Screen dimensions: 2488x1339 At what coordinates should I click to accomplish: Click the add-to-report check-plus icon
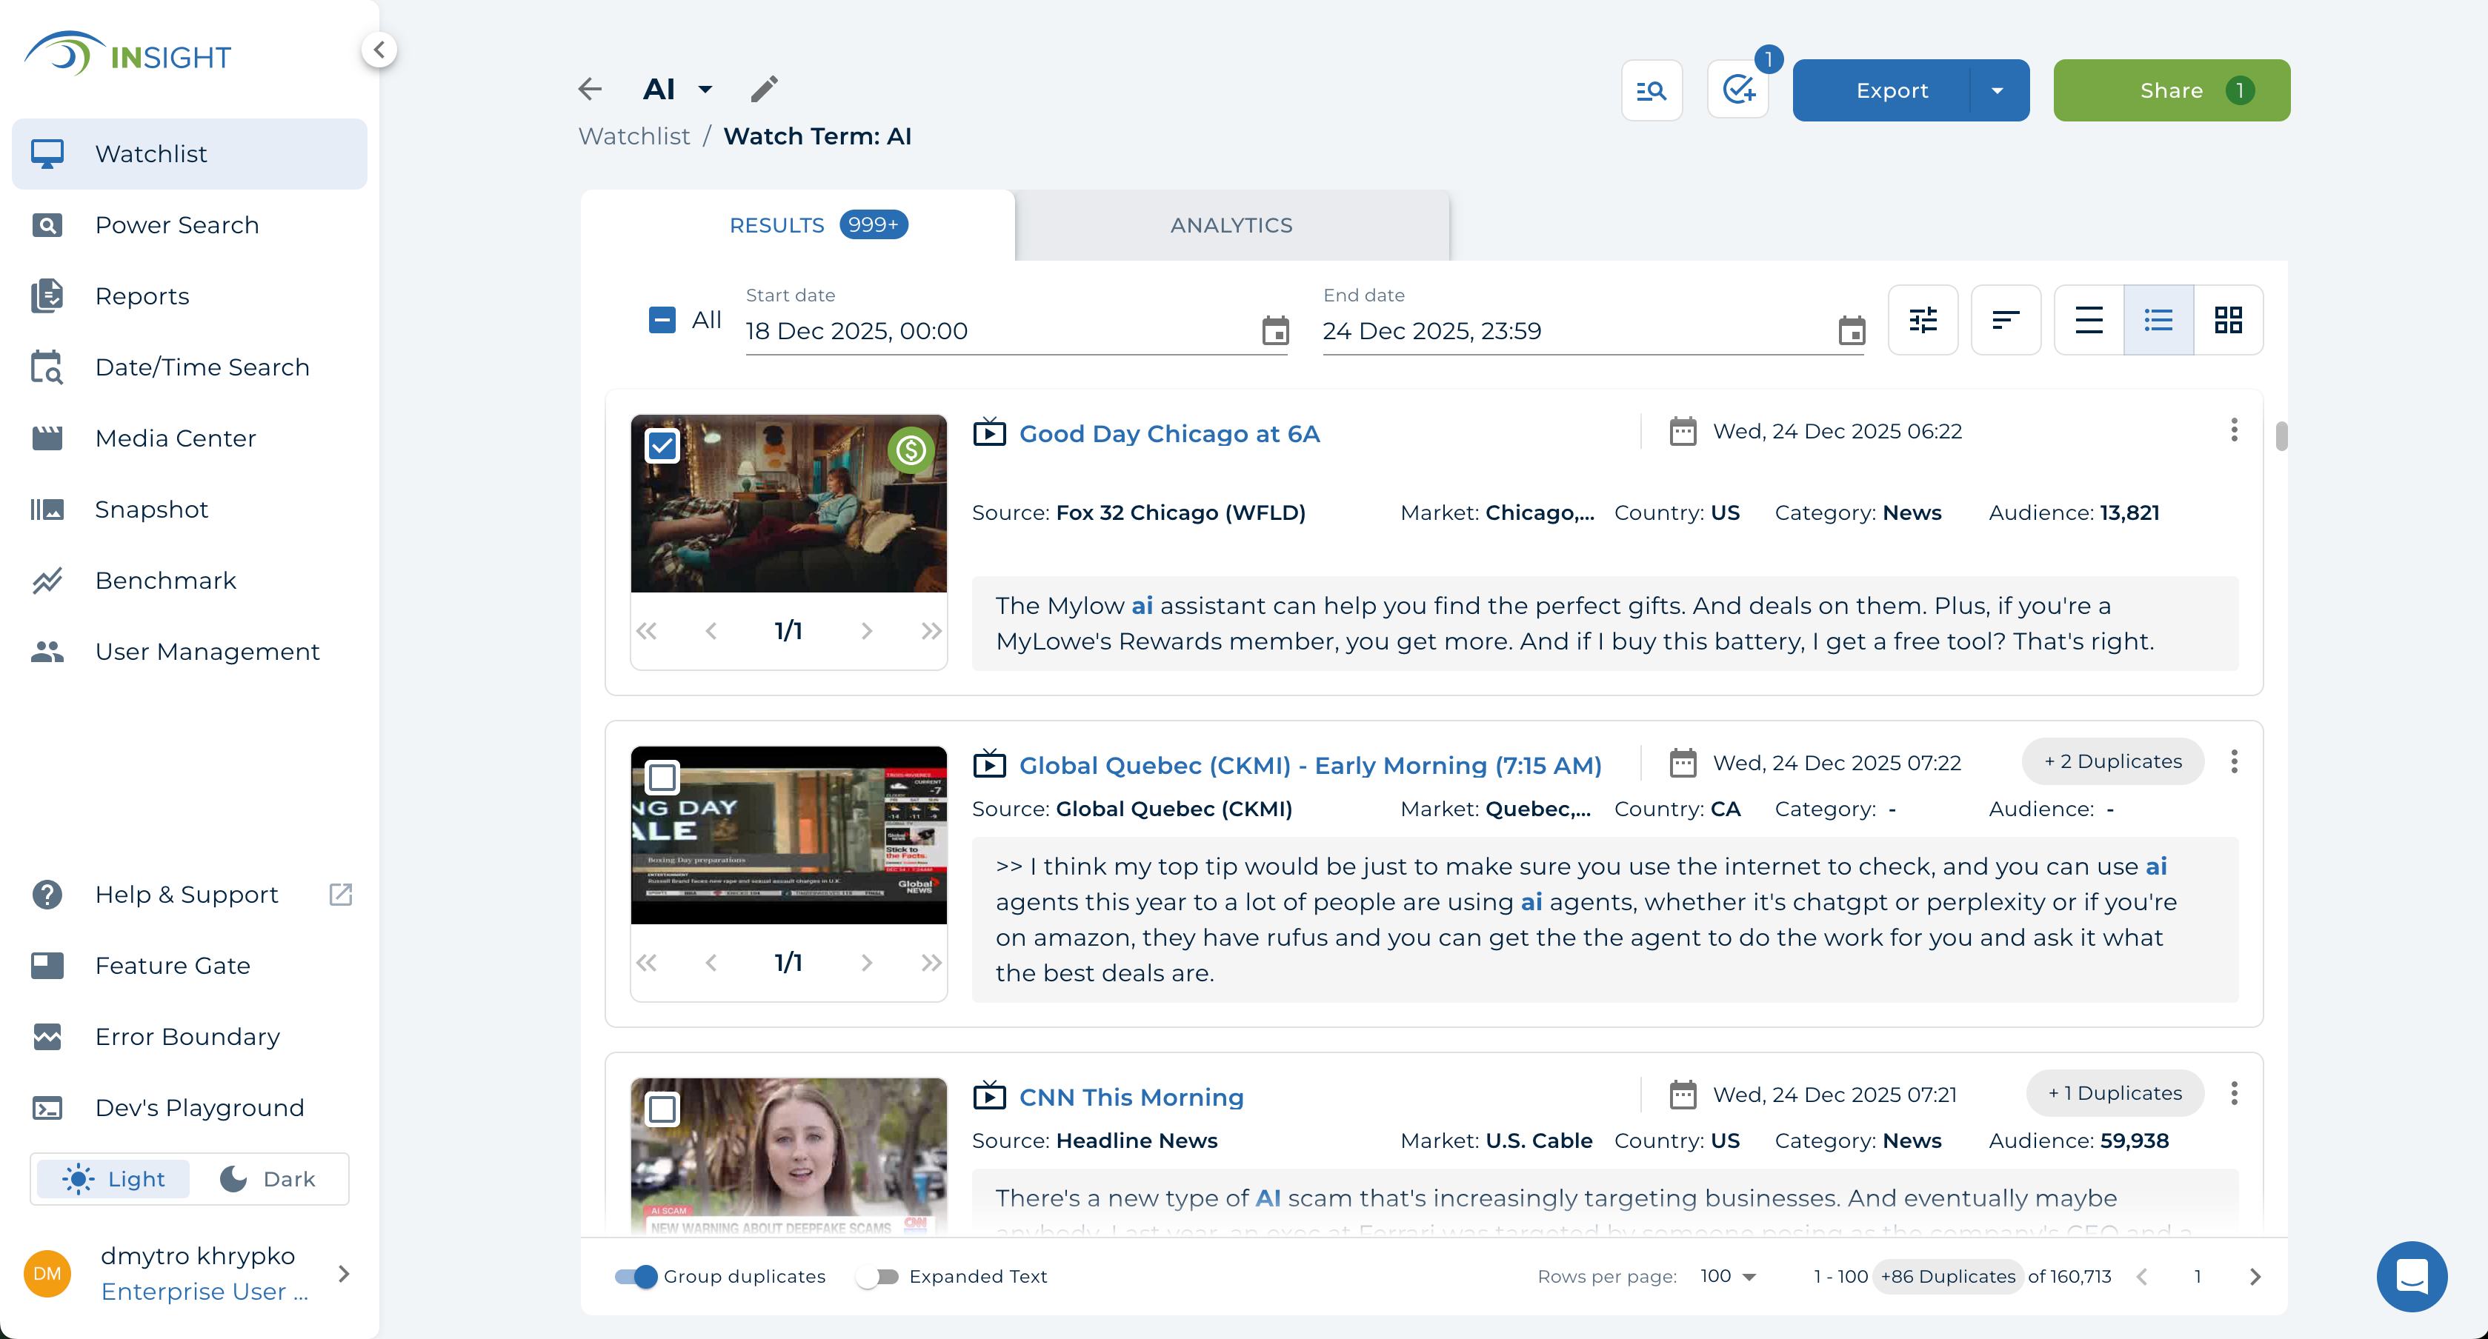coord(1737,91)
